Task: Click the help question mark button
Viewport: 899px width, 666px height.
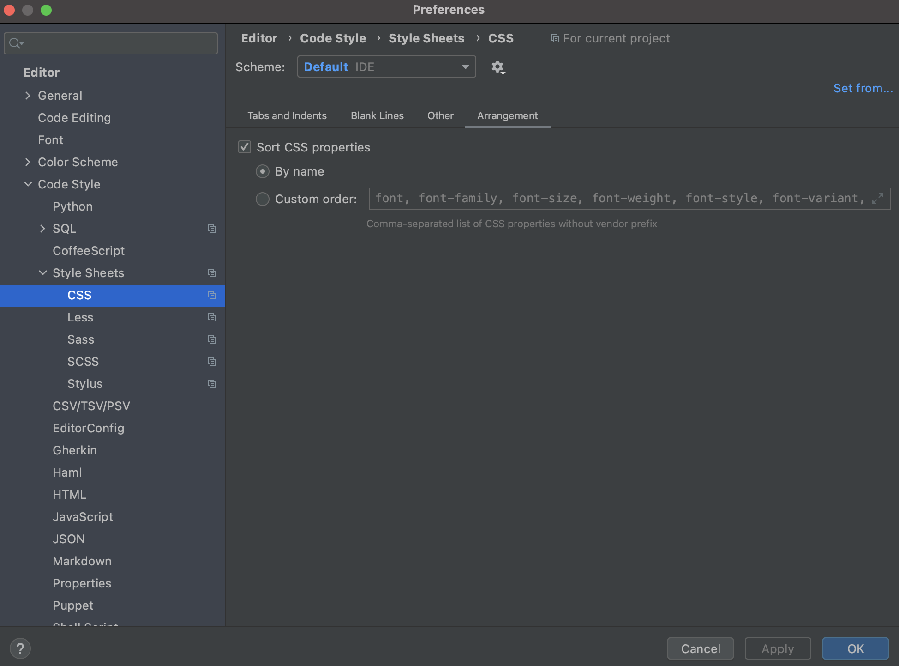Action: pyautogui.click(x=20, y=648)
